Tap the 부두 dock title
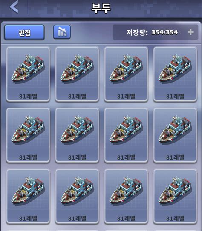The image size is (202, 231). [x=101, y=8]
